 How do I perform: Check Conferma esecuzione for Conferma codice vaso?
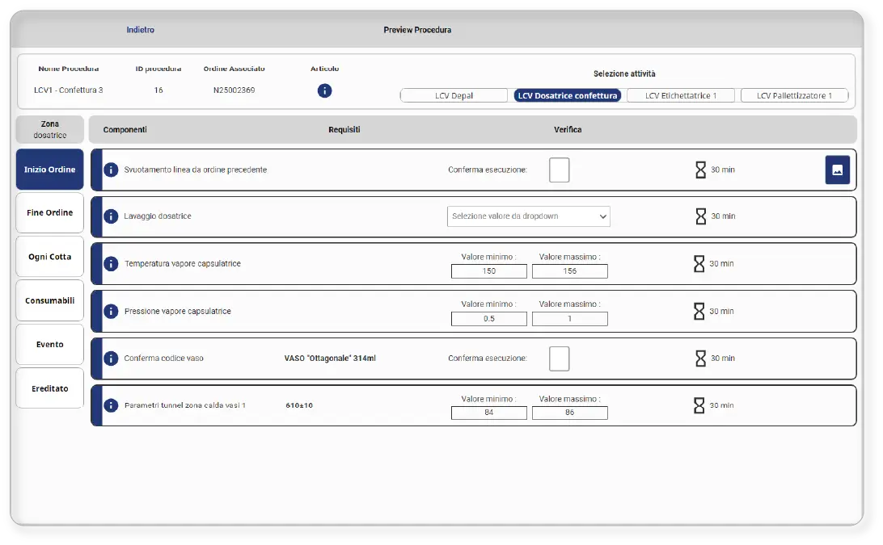pos(560,358)
